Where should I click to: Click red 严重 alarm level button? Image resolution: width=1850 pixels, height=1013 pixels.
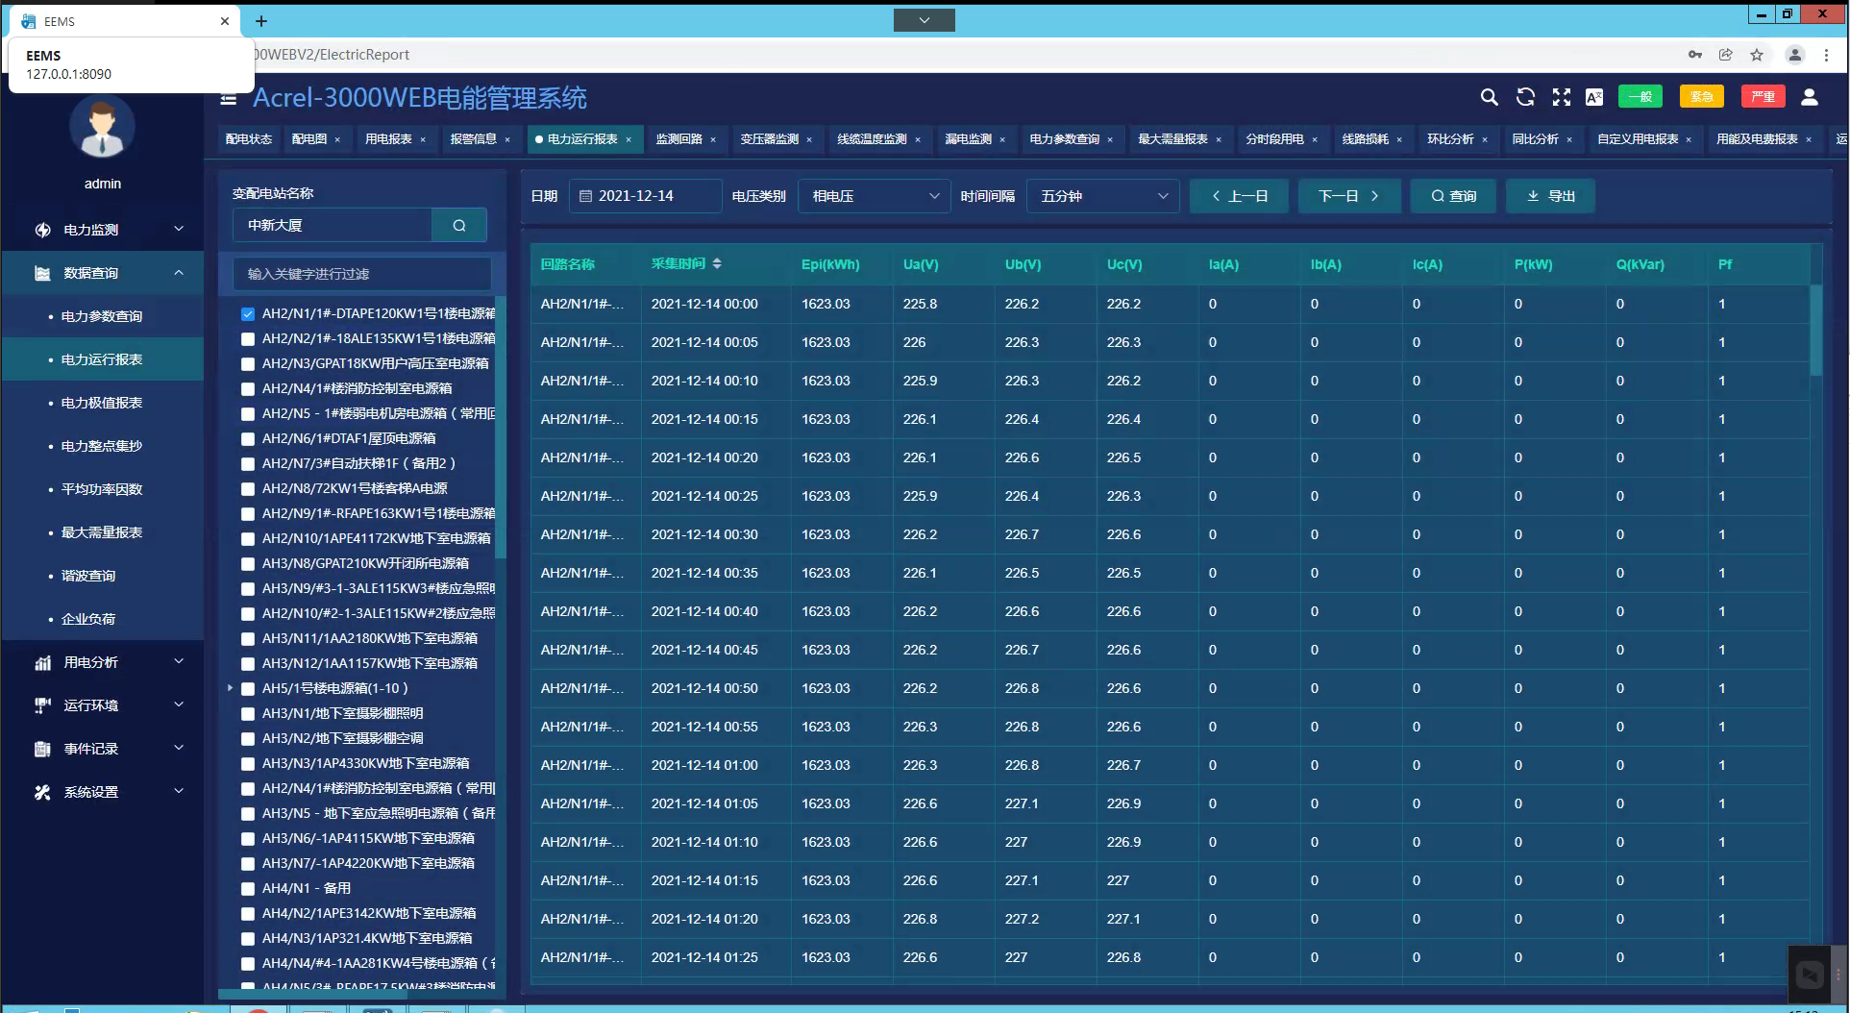1764,97
